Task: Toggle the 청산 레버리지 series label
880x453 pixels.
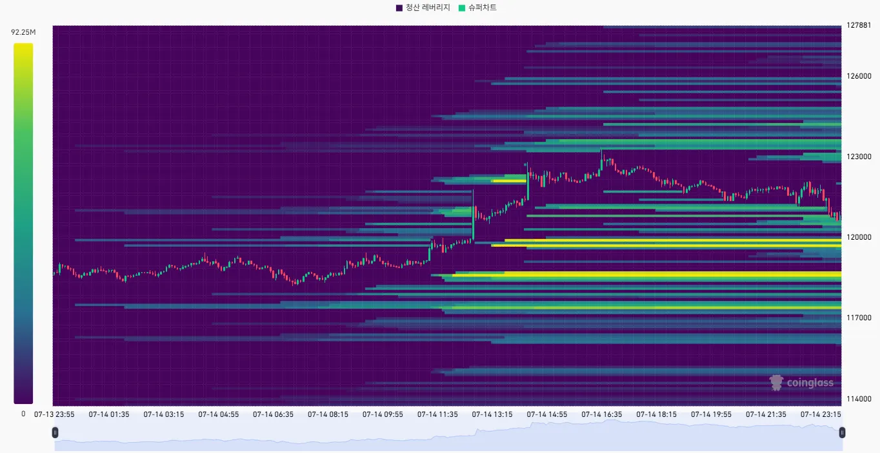Action: pyautogui.click(x=428, y=8)
